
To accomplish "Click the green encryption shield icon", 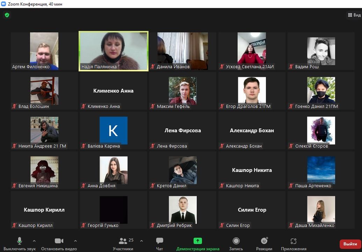I will pos(7,15).
